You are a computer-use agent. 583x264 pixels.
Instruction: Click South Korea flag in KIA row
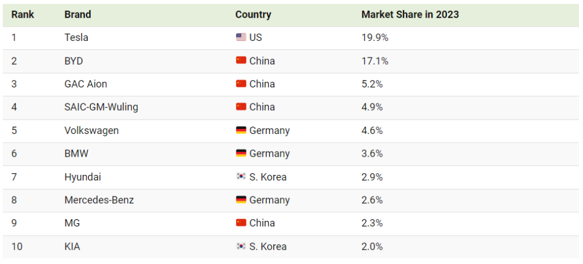[241, 246]
